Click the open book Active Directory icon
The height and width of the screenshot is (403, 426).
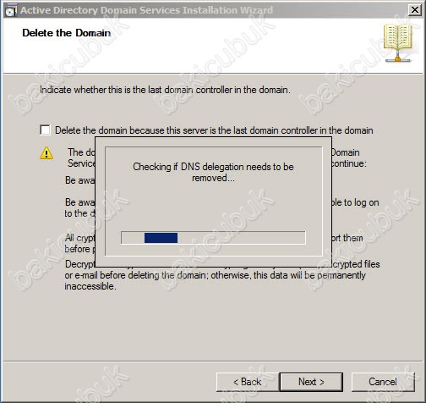coord(397,43)
